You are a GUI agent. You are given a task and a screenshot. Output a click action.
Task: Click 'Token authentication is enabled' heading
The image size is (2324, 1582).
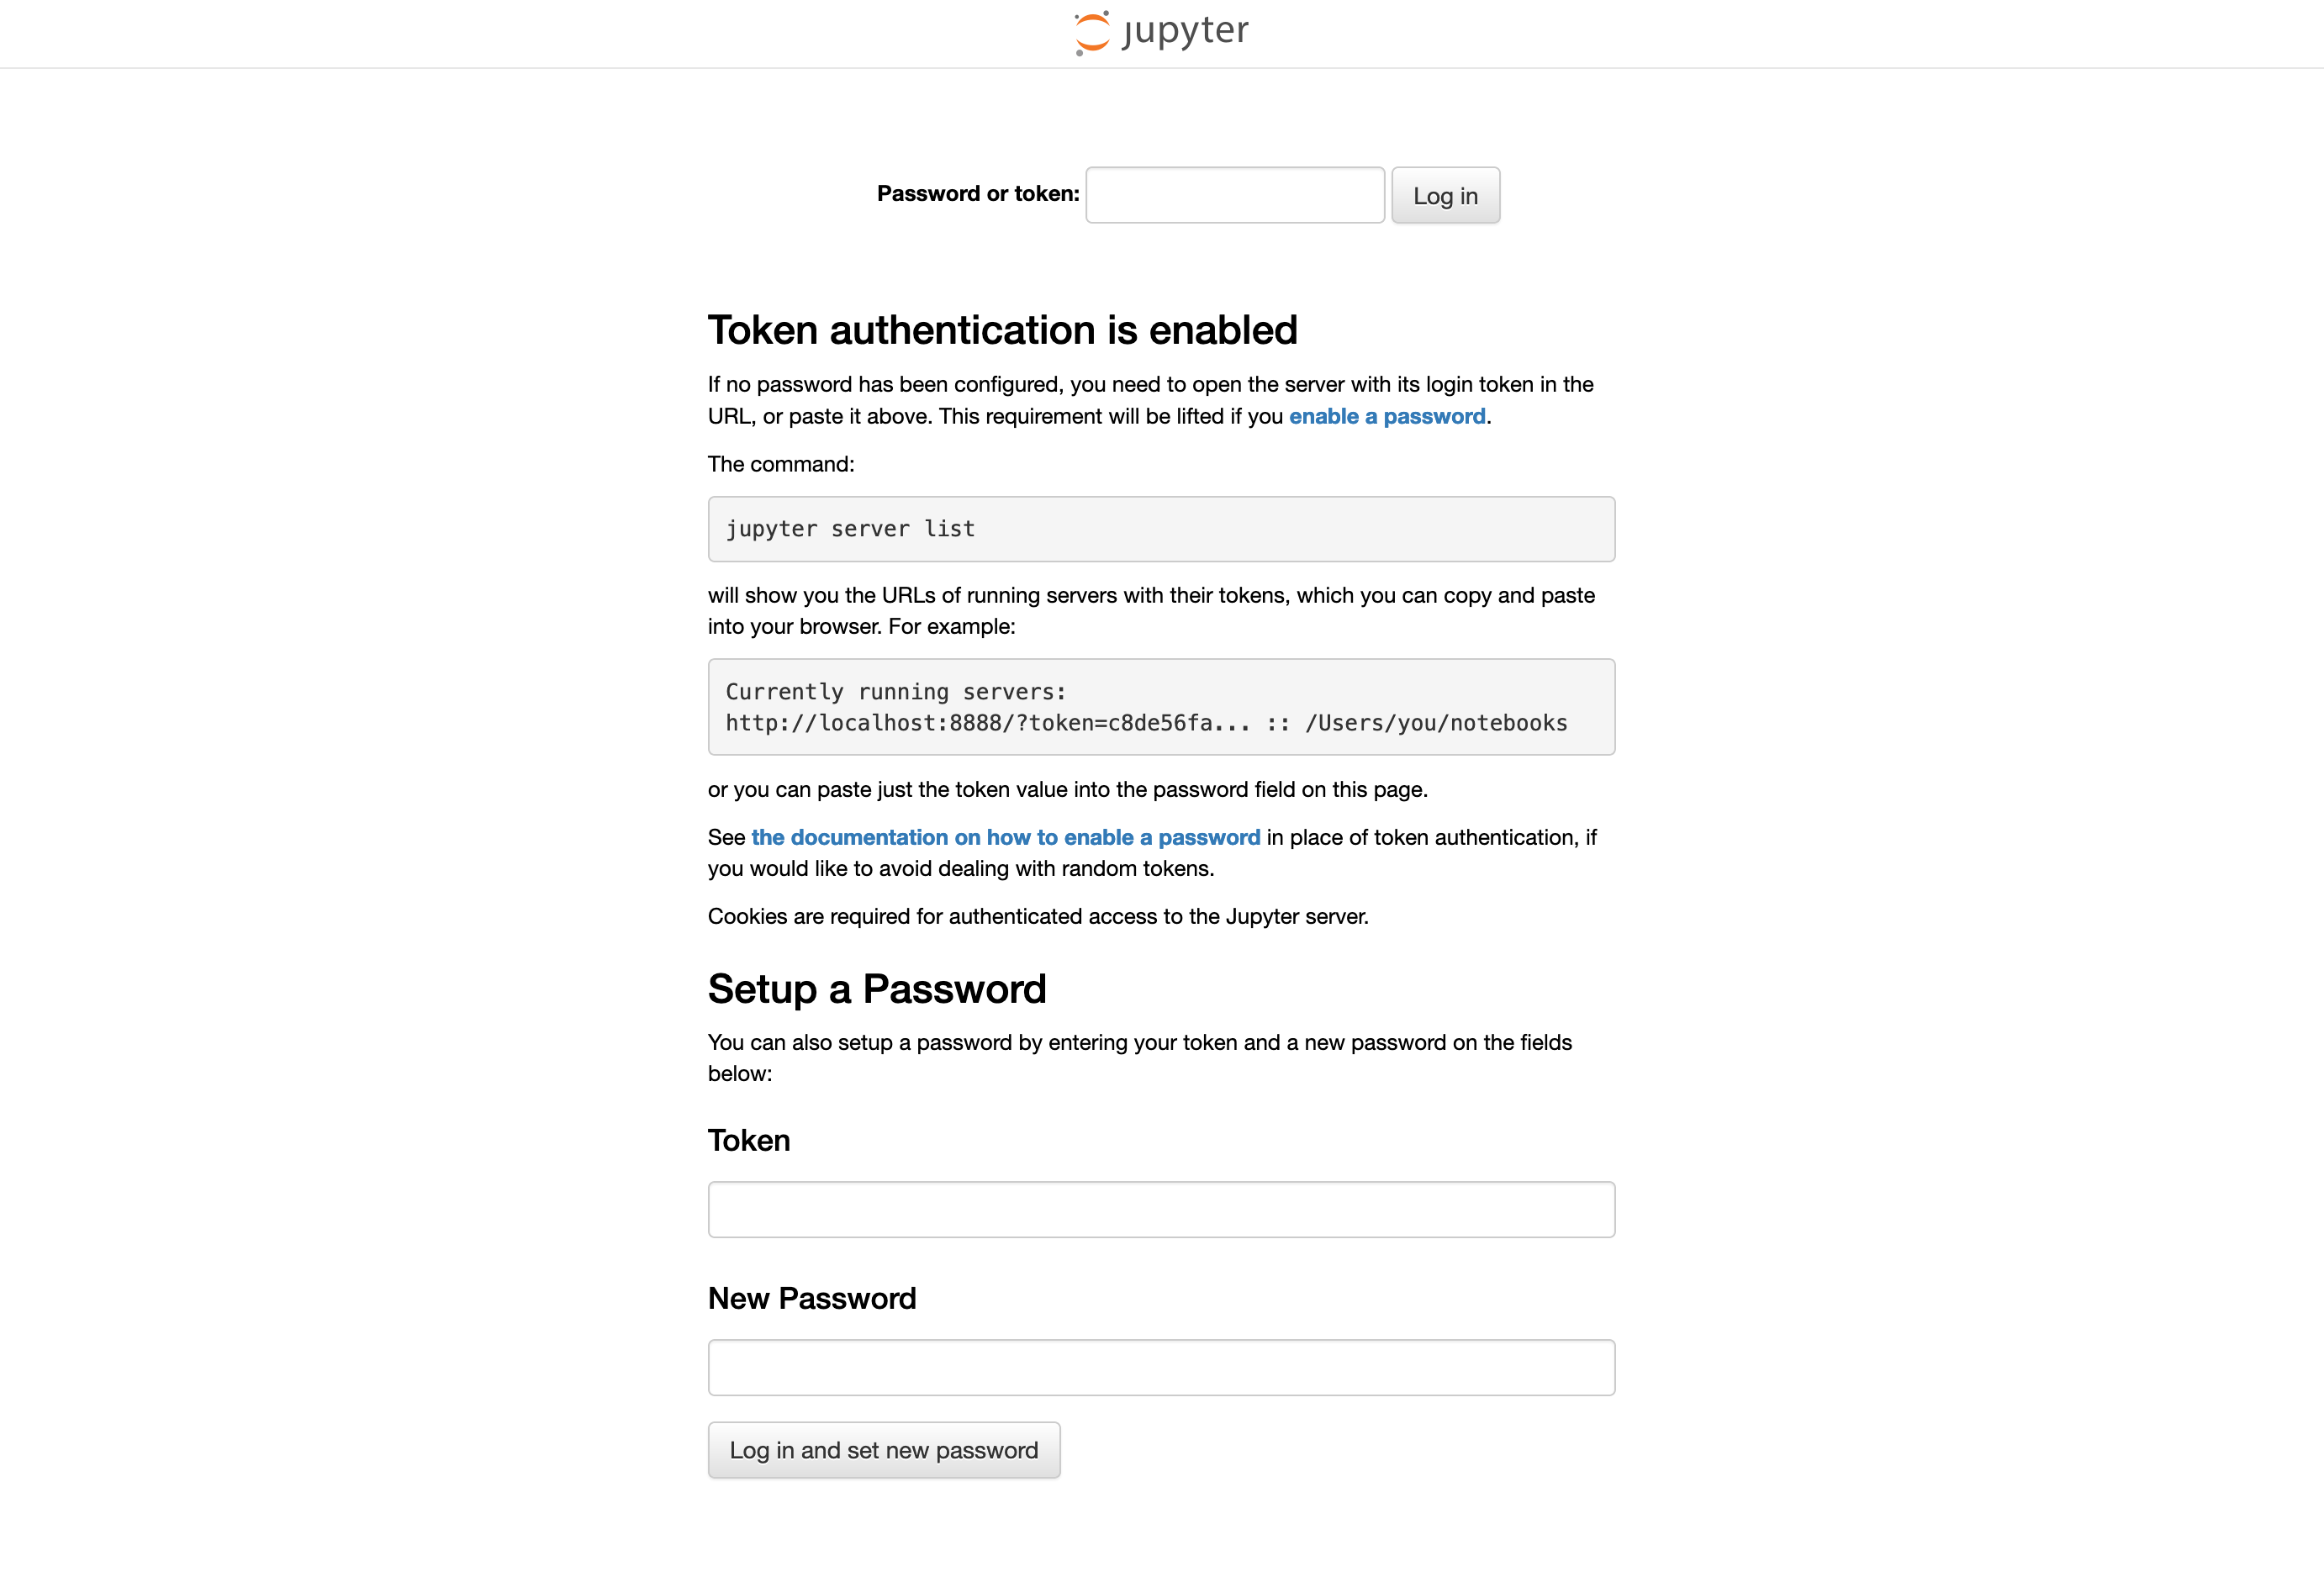1003,330
